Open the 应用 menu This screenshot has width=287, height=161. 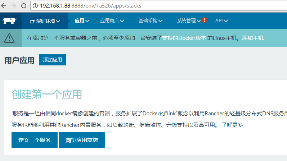point(82,20)
